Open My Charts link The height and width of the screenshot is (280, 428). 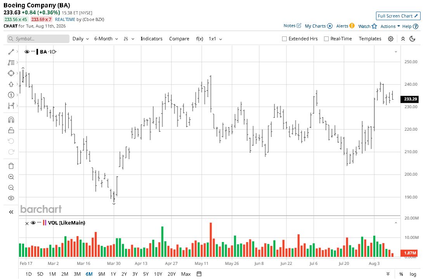click(319, 26)
